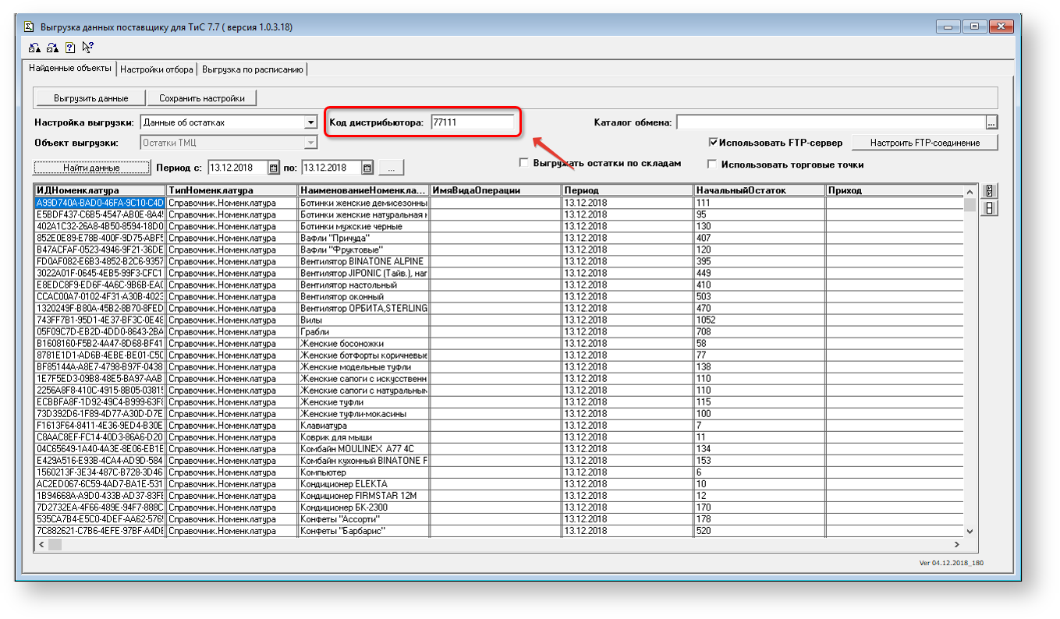Click the ИмяВидаОперации column header
The height and width of the screenshot is (619, 1060).
click(x=495, y=190)
